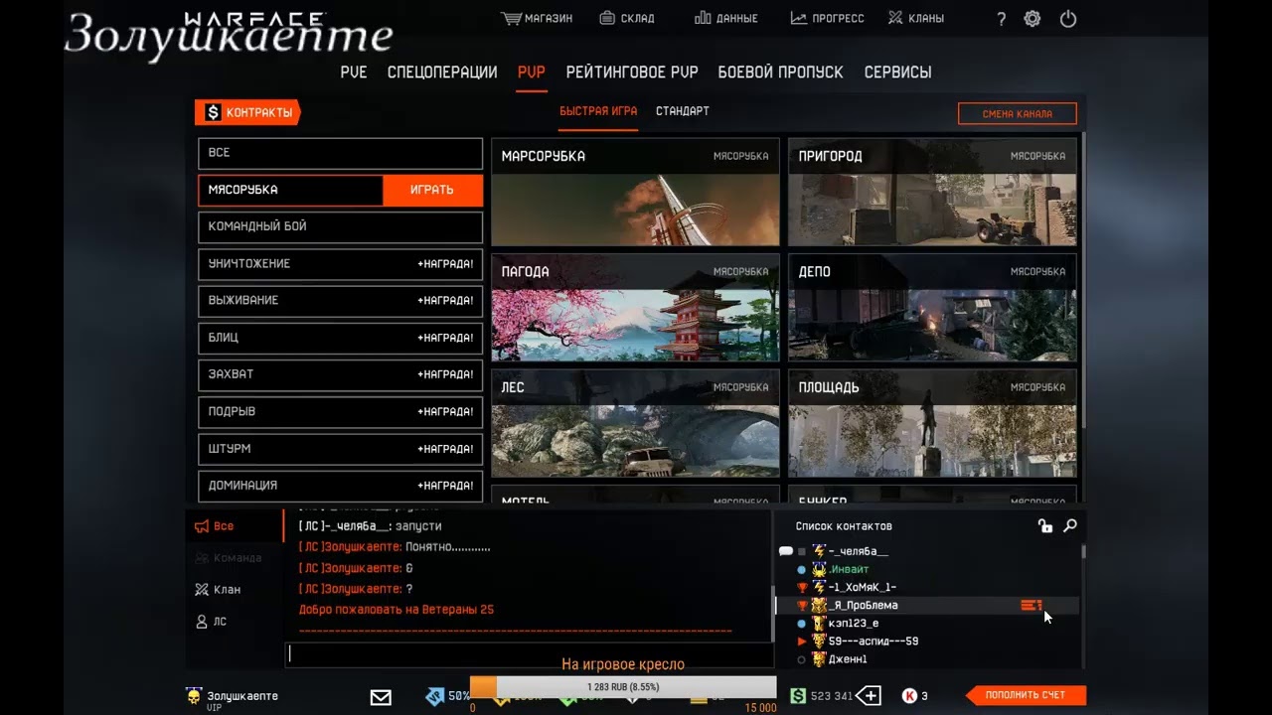Choose the Площадь map thumbnail
1272x715 pixels.
point(932,424)
